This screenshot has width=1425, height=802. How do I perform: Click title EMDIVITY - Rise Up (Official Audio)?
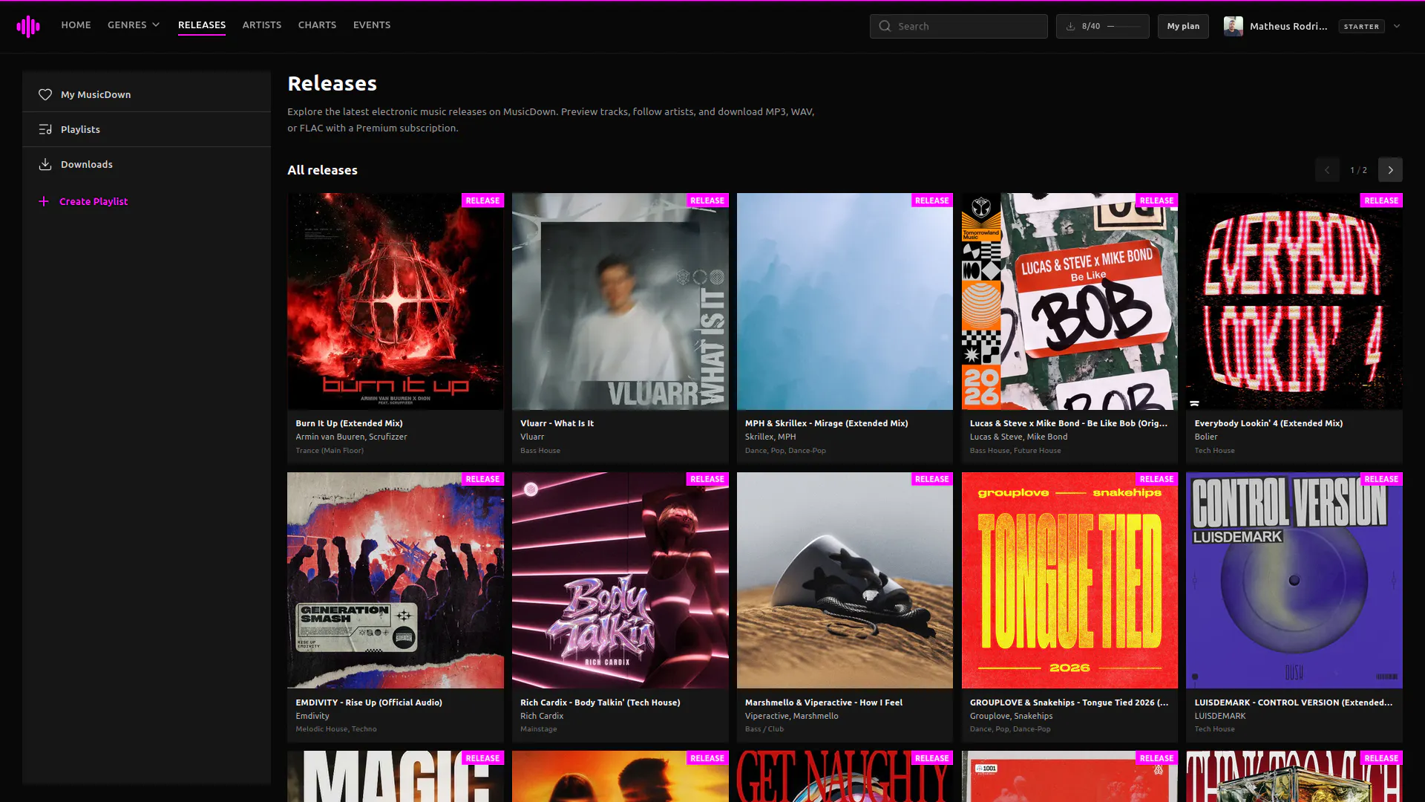tap(369, 702)
